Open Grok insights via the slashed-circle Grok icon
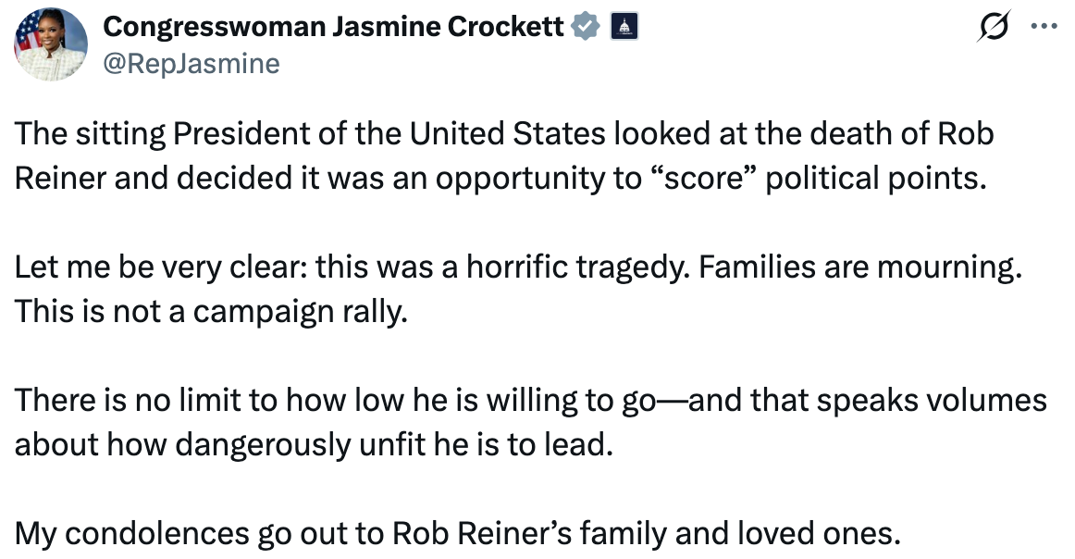1075x559 pixels. pos(993,28)
